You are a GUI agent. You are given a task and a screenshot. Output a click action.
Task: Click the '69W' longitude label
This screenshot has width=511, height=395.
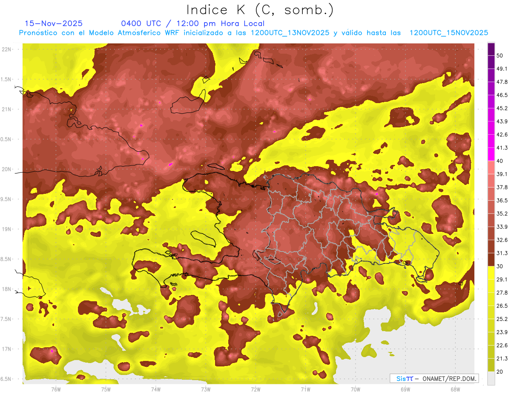coord(405,389)
